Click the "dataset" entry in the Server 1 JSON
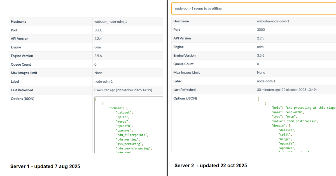 [124, 112]
